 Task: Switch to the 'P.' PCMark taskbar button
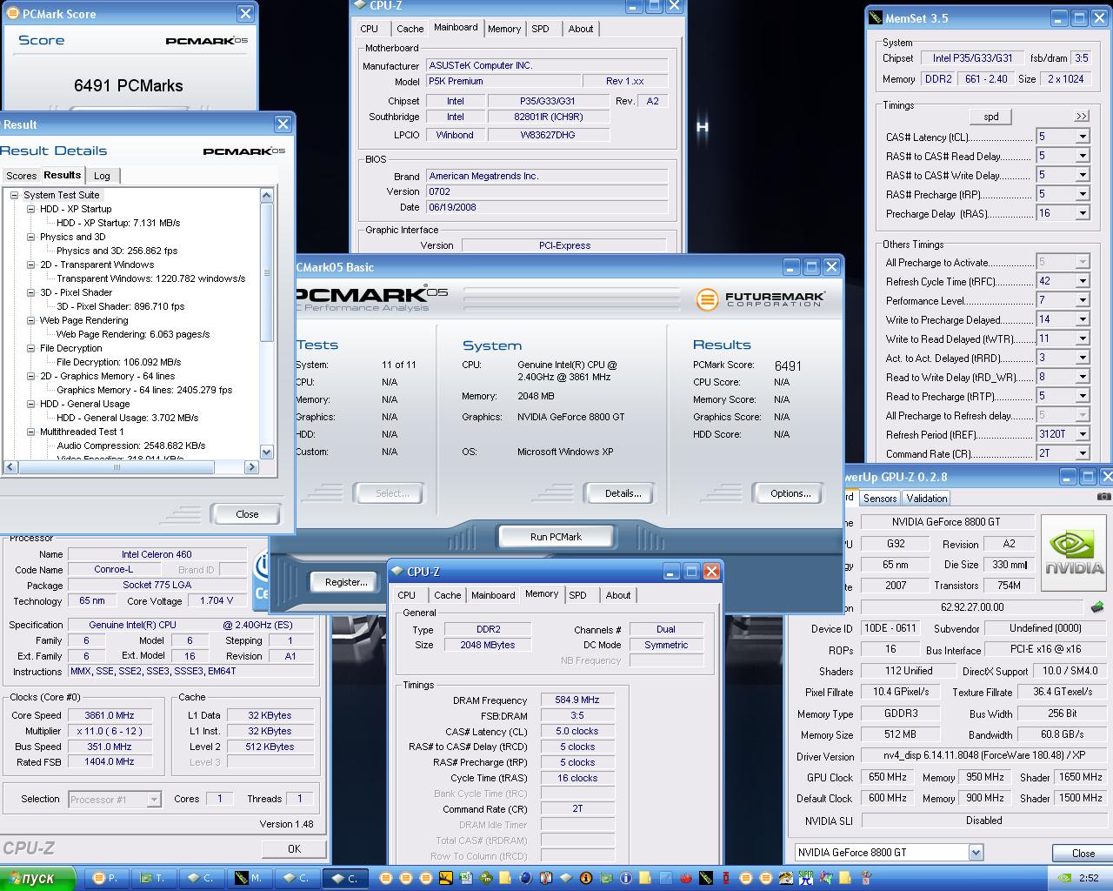105,878
